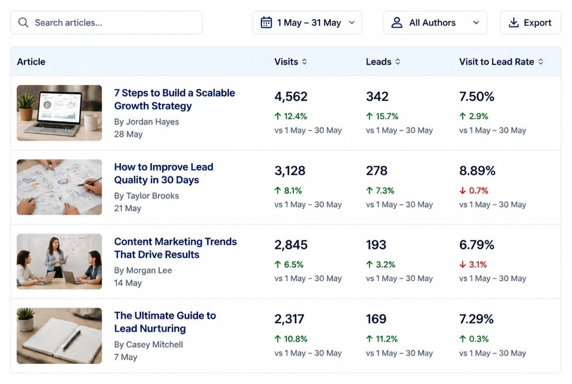
Task: Click the 6.79% lead rate value
Action: click(477, 245)
